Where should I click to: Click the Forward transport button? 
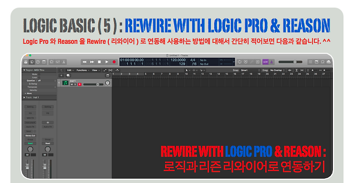(x=92, y=62)
